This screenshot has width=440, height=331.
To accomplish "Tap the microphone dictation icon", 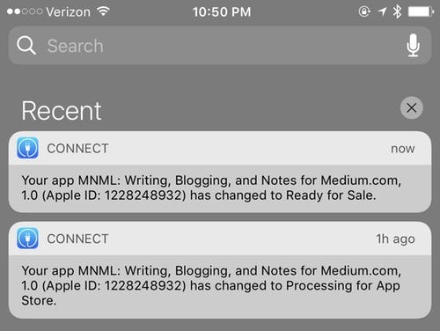I will [x=413, y=45].
